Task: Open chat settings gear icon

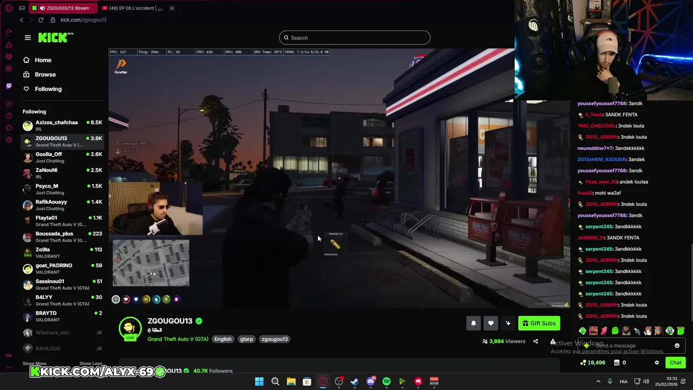Action: pyautogui.click(x=657, y=363)
